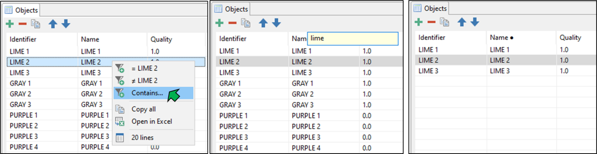Click the red minus remove icon in left panel
Image resolution: width=597 pixels, height=154 pixels.
pos(23,24)
